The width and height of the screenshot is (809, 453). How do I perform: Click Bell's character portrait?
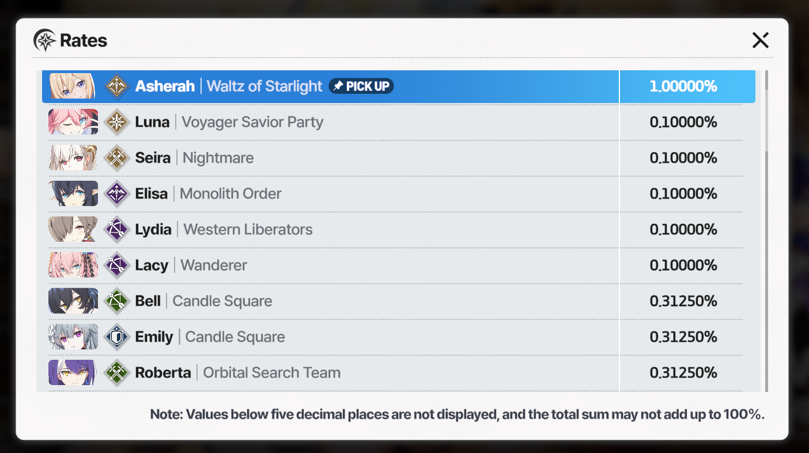[73, 300]
